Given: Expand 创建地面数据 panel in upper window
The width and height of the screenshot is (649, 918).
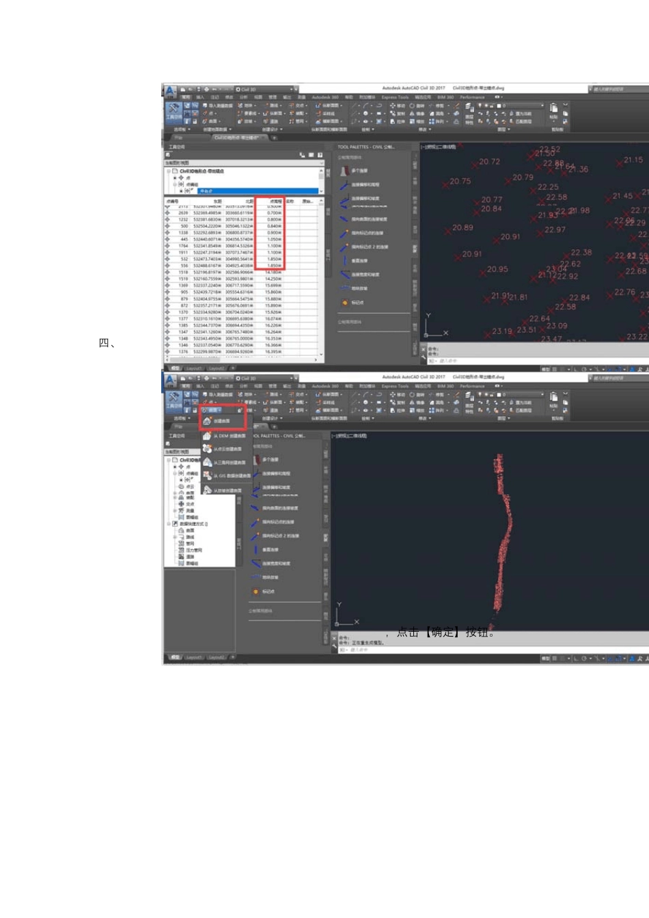Looking at the screenshot, I should coord(217,129).
